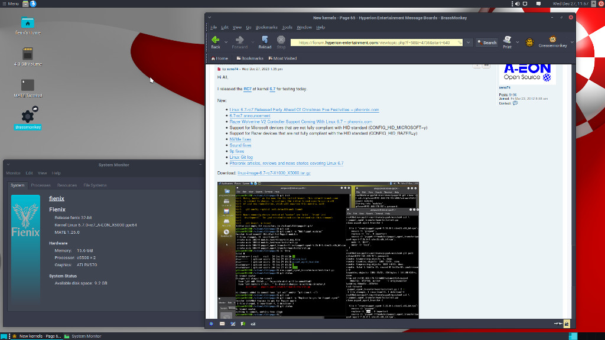Image resolution: width=605 pixels, height=340 pixels.
Task: Open the System Monitor window menu chevron in the title bar
Action: [x=8, y=165]
